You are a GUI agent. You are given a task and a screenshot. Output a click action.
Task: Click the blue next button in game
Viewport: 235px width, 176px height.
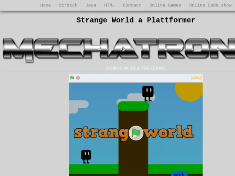(x=179, y=174)
